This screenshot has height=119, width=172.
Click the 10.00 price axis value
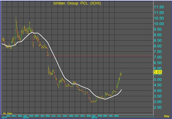pyautogui.click(x=159, y=24)
